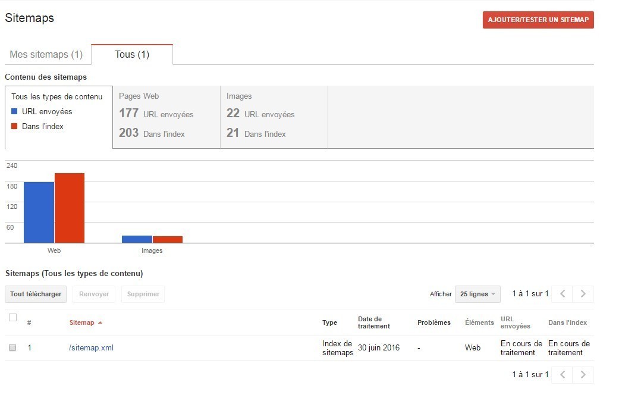Screen dimensions: 619x401
Task: Open the Images content panel
Action: coord(274,117)
